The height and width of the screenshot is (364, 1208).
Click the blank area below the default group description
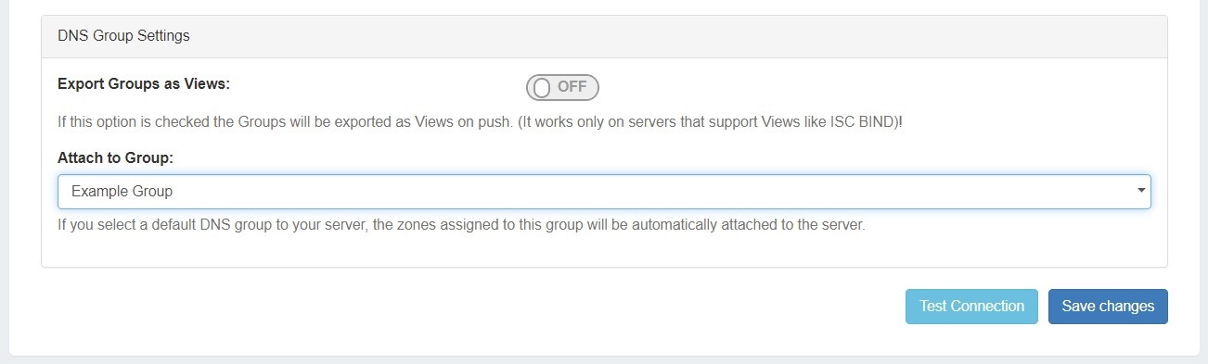coord(604,252)
